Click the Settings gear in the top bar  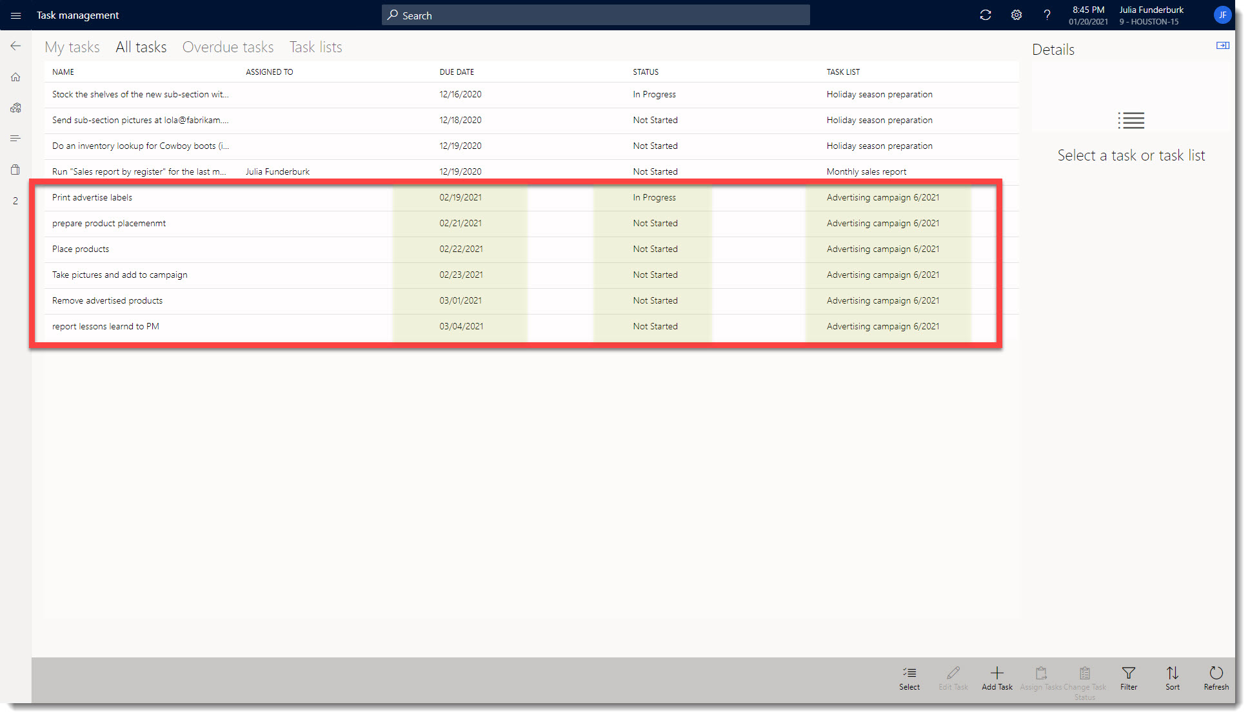(x=1016, y=14)
